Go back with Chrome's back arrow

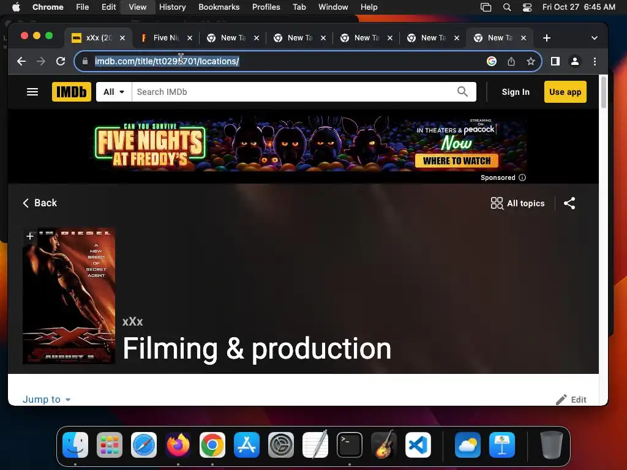point(21,61)
